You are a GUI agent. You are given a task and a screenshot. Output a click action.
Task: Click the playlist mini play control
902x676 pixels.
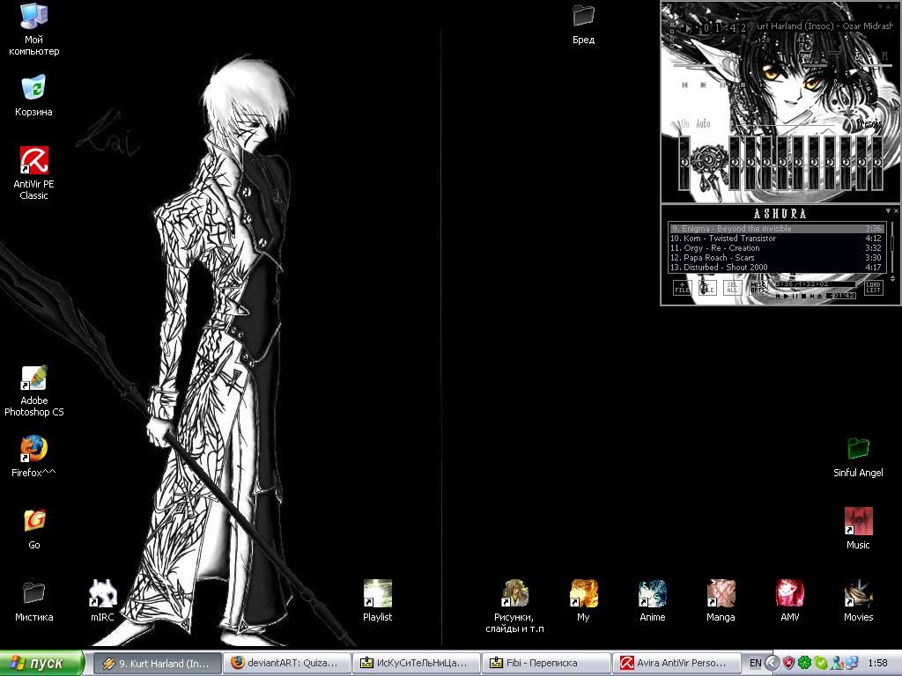point(786,296)
